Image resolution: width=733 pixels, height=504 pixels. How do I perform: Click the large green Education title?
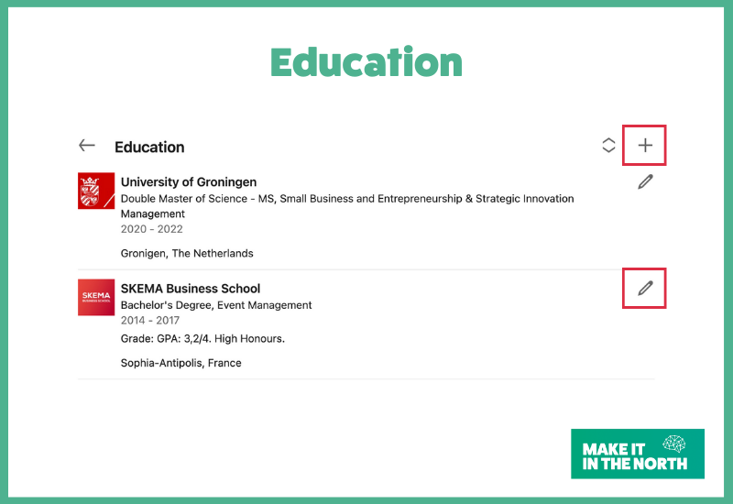point(366,62)
